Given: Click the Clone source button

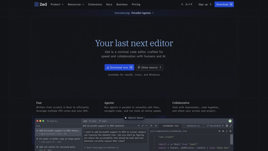Looking at the screenshot, I should pyautogui.click(x=149, y=67).
